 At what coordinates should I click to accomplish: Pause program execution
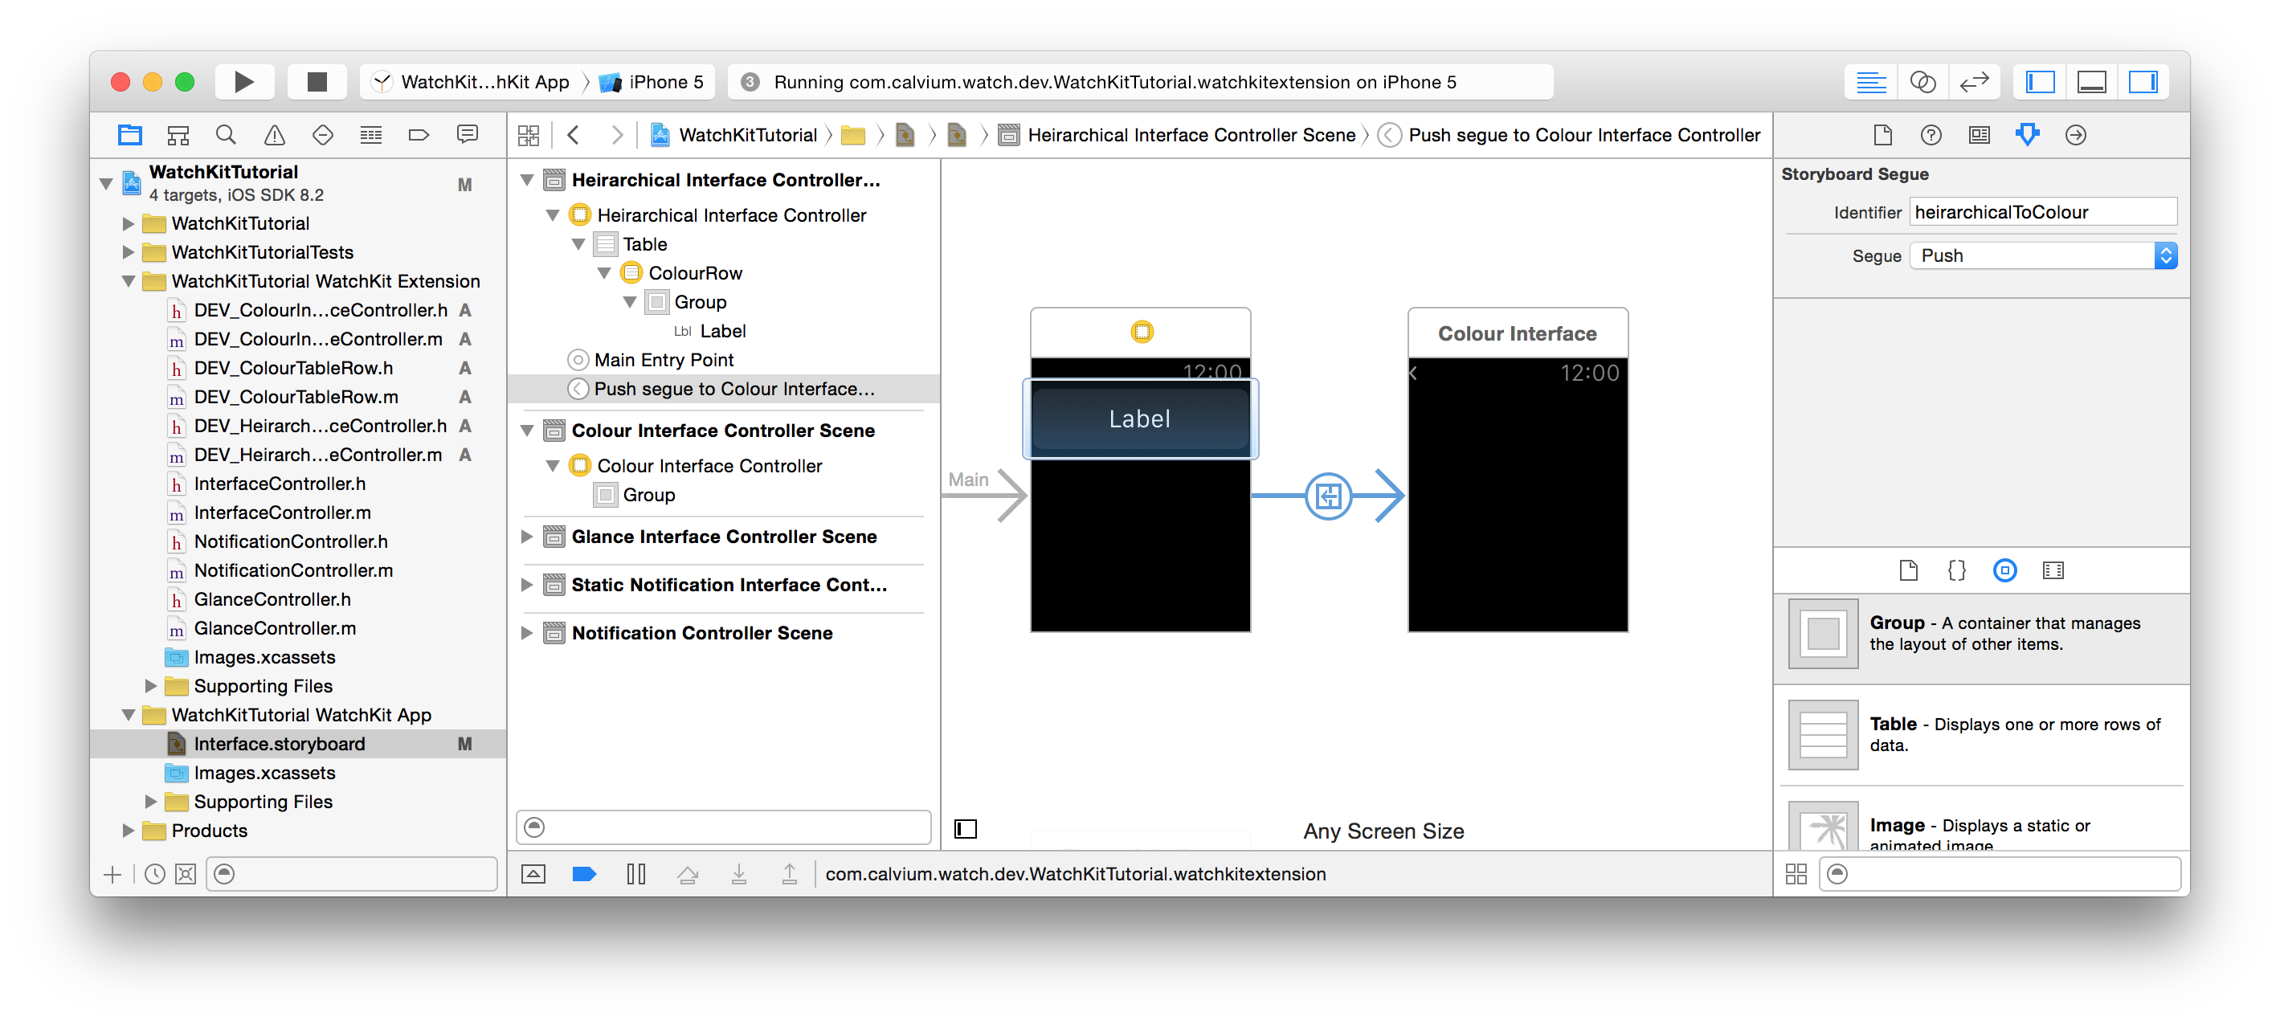(635, 875)
